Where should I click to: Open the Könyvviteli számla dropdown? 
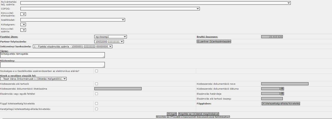(23, 30)
